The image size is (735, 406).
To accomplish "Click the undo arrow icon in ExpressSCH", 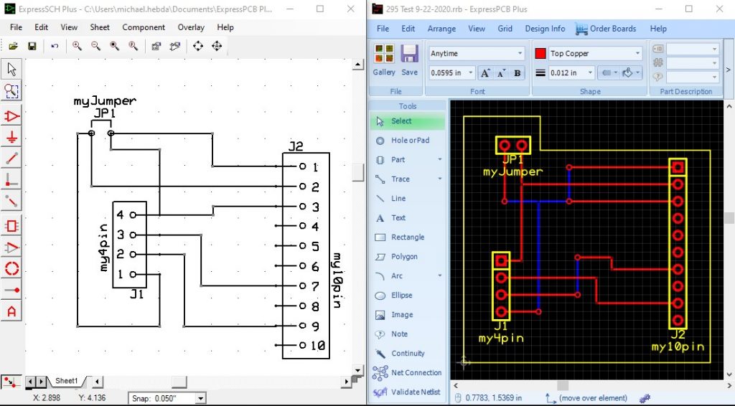I will tap(55, 46).
